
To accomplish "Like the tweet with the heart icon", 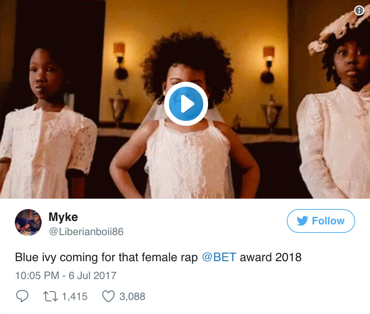I will click(x=108, y=296).
